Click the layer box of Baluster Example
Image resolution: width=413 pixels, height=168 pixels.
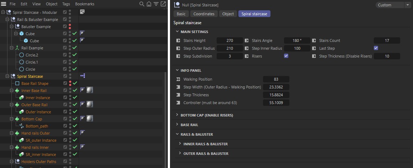(x=65, y=27)
